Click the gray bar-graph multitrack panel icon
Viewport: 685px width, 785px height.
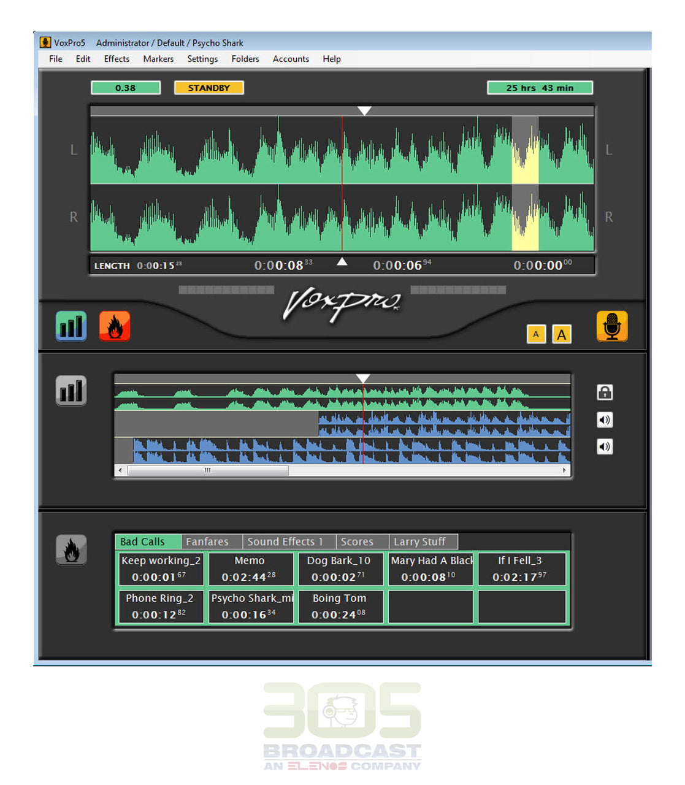71,391
